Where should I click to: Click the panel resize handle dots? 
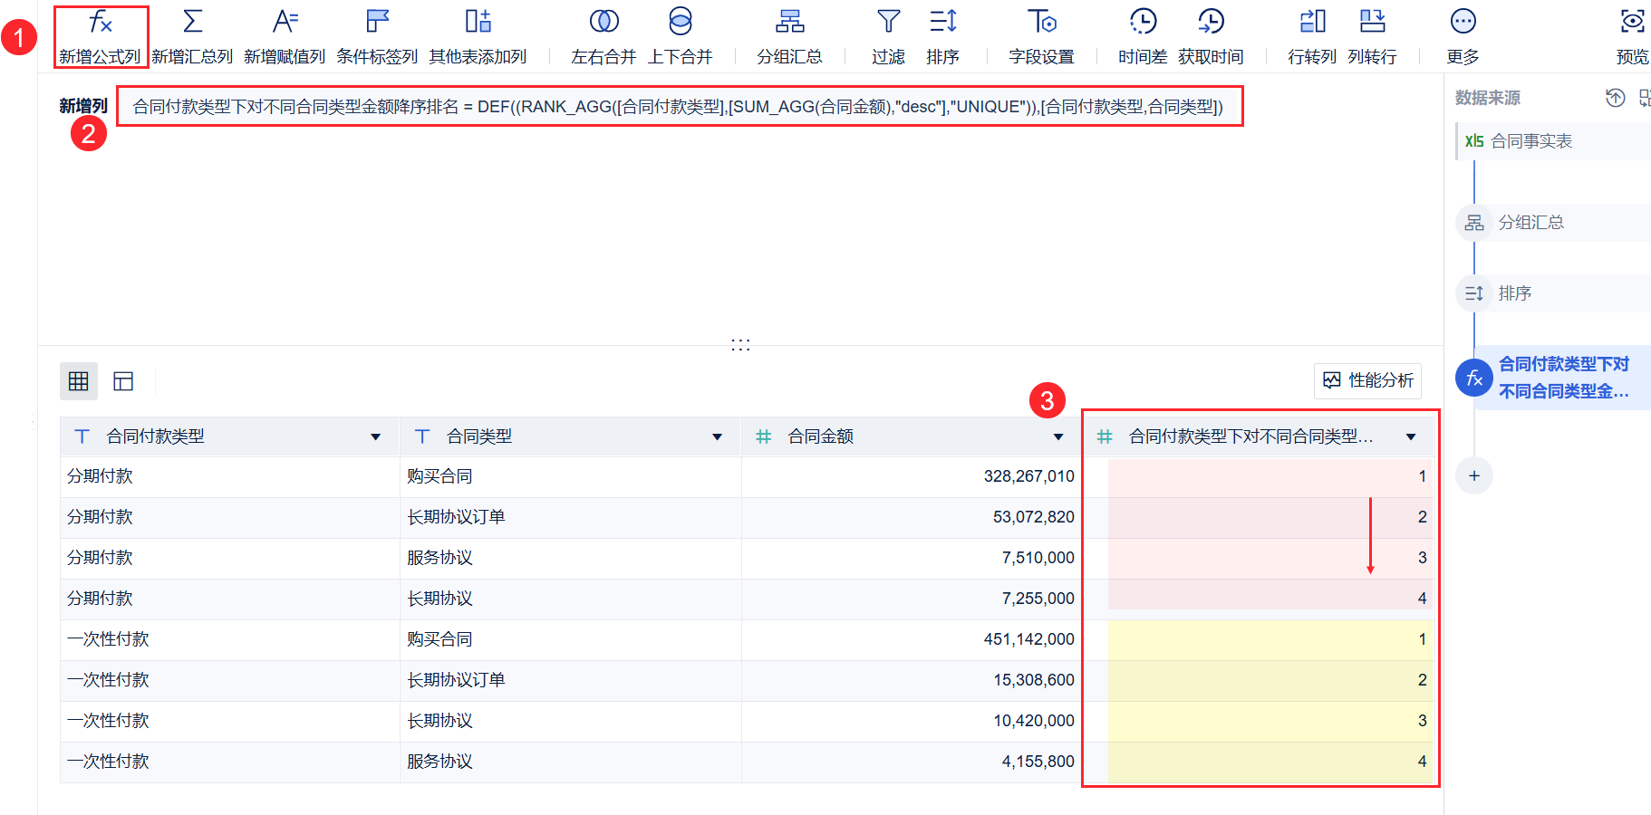coord(740,345)
